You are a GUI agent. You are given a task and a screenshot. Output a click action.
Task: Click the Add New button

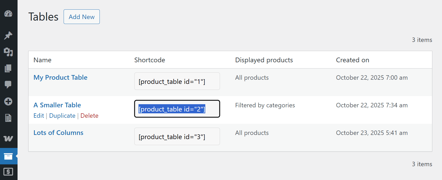[x=81, y=17]
